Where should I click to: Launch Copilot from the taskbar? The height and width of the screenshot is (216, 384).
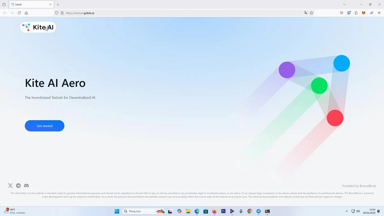pyautogui.click(x=179, y=211)
